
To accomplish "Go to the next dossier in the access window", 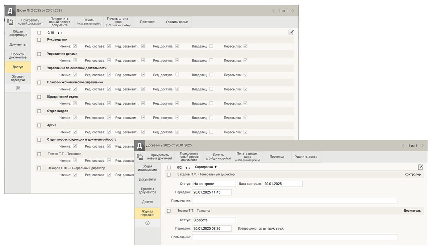I will (293, 11).
